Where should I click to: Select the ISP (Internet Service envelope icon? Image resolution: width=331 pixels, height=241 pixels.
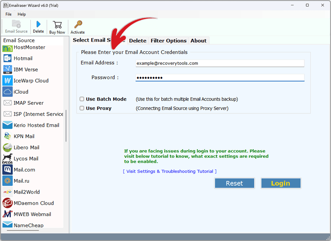click(7, 114)
